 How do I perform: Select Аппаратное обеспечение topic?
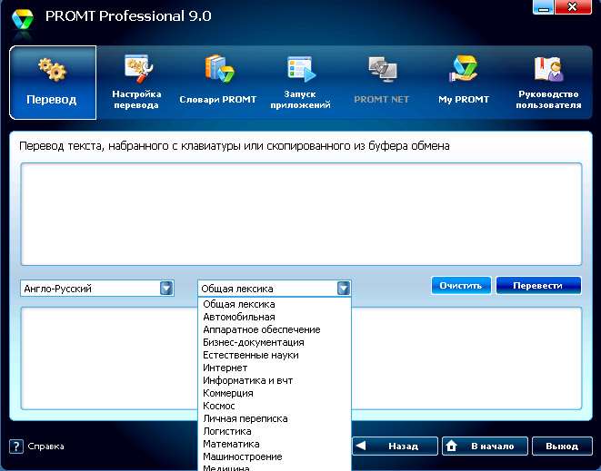(275, 329)
